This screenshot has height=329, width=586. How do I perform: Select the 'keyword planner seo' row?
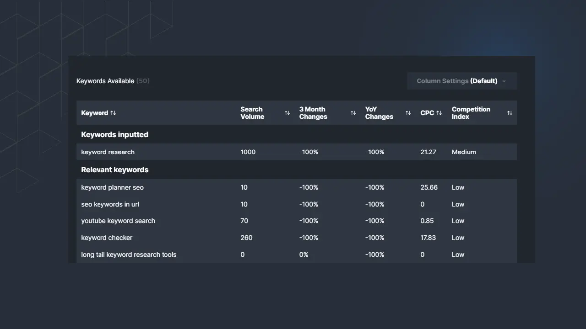(297, 187)
